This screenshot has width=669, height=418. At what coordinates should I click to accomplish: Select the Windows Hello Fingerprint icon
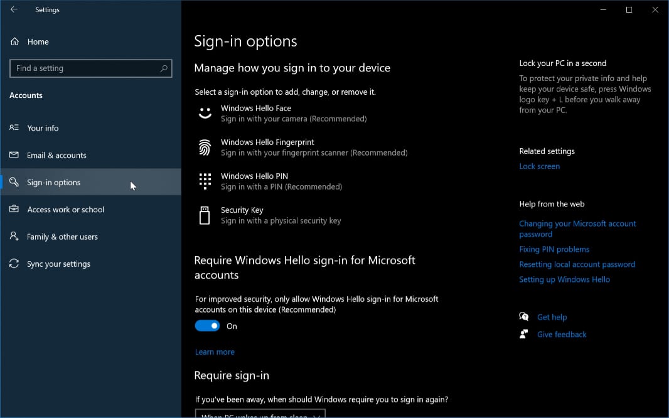click(205, 147)
